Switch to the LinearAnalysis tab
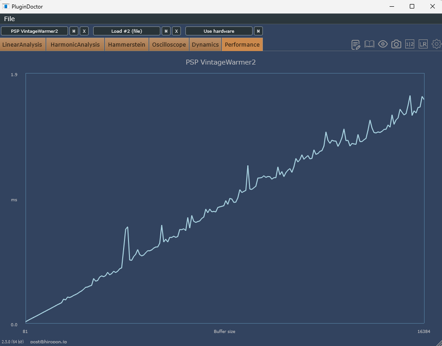Image resolution: width=442 pixels, height=346 pixels. pyautogui.click(x=22, y=44)
